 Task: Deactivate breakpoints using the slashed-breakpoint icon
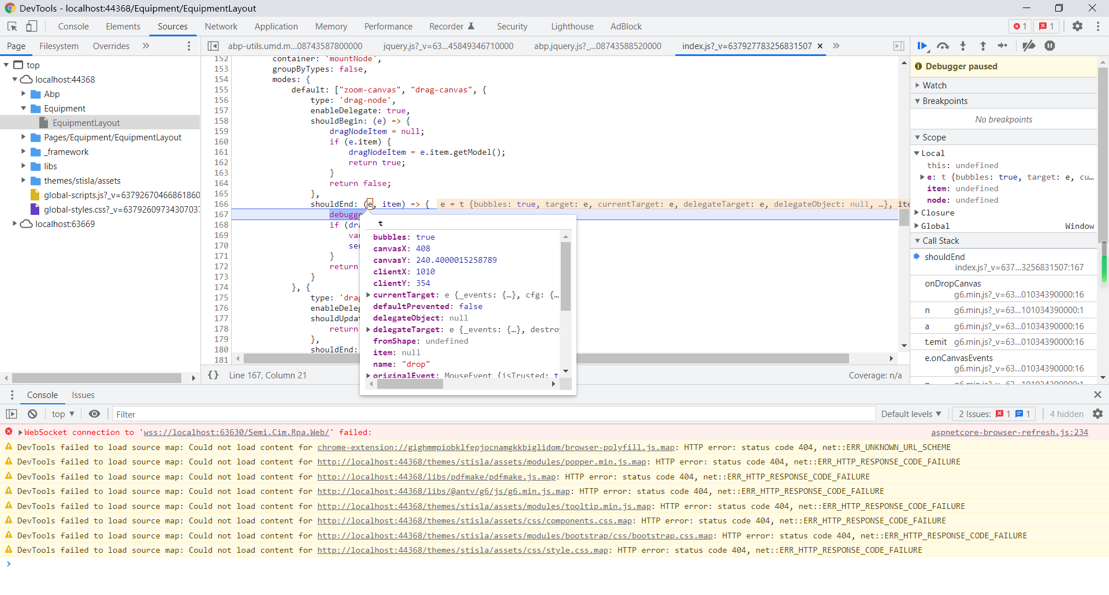click(1029, 46)
